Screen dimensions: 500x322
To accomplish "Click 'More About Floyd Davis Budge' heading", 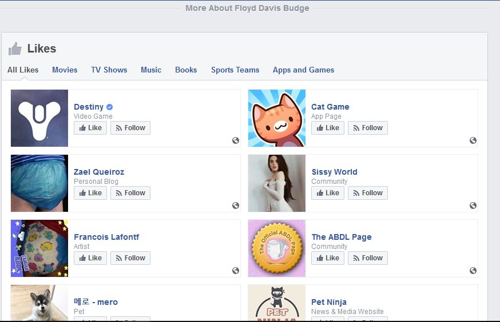I will click(248, 8).
